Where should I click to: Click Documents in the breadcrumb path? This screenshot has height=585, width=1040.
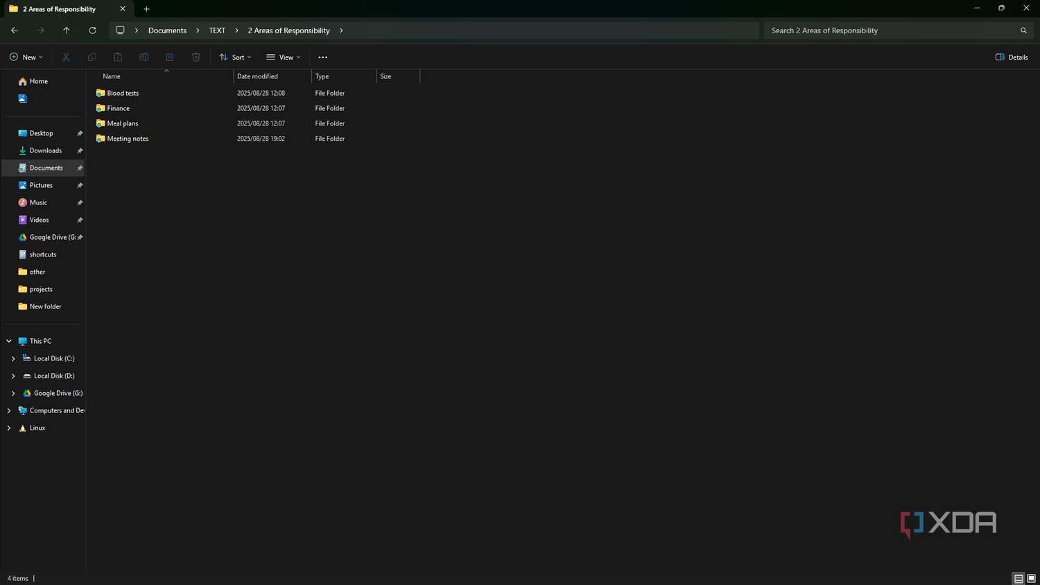click(x=167, y=30)
